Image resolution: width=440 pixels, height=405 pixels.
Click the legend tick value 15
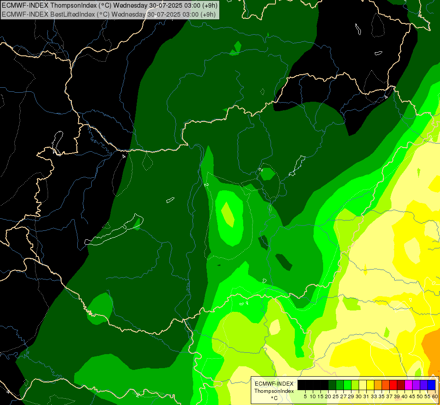(321, 396)
